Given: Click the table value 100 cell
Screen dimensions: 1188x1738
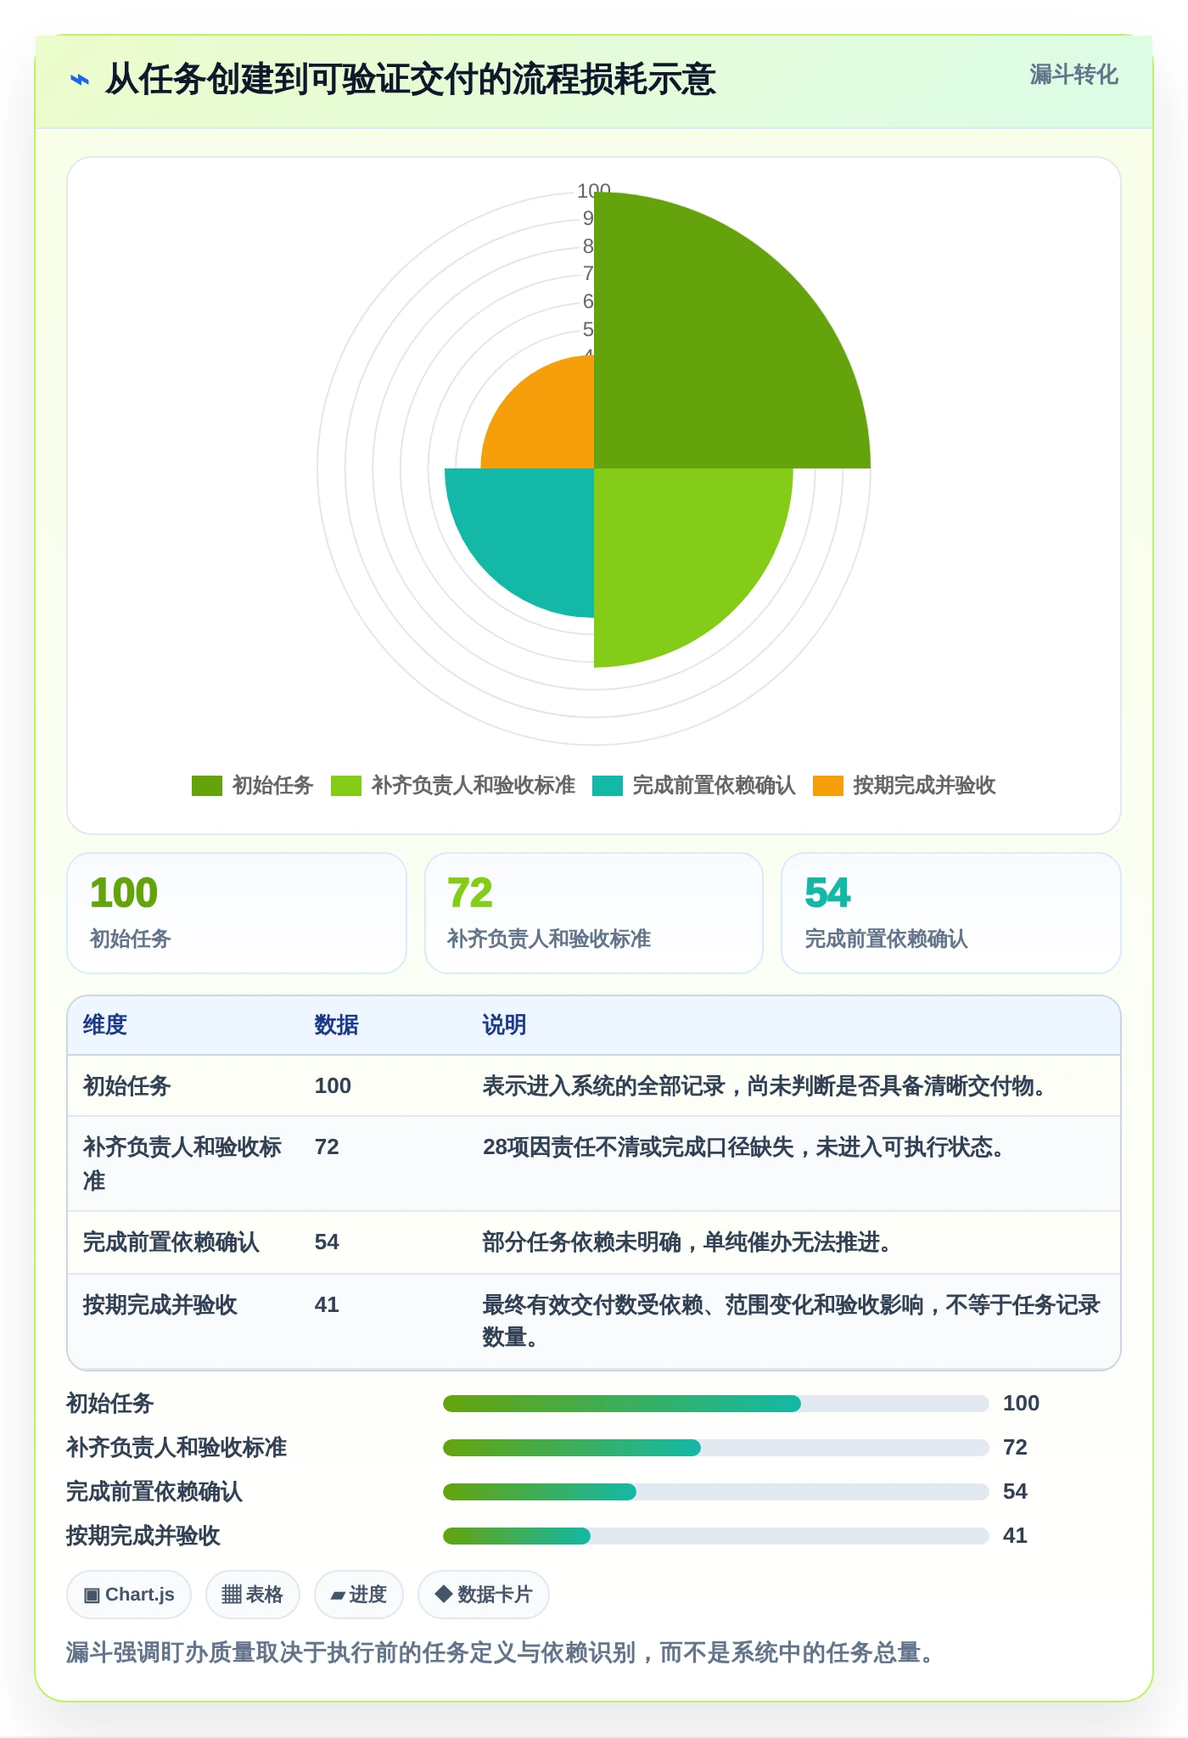Looking at the screenshot, I should pos(333,1086).
